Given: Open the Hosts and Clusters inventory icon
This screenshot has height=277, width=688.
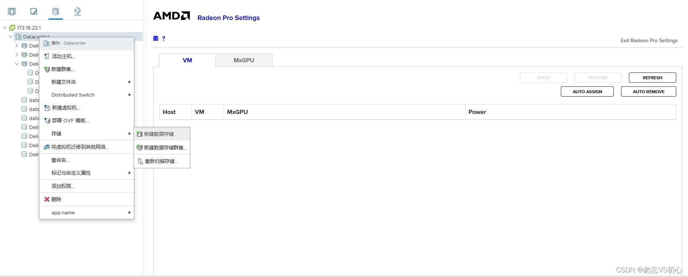Looking at the screenshot, I should [x=12, y=11].
